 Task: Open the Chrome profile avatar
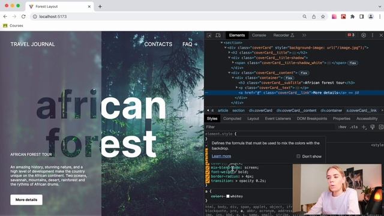click(x=371, y=16)
